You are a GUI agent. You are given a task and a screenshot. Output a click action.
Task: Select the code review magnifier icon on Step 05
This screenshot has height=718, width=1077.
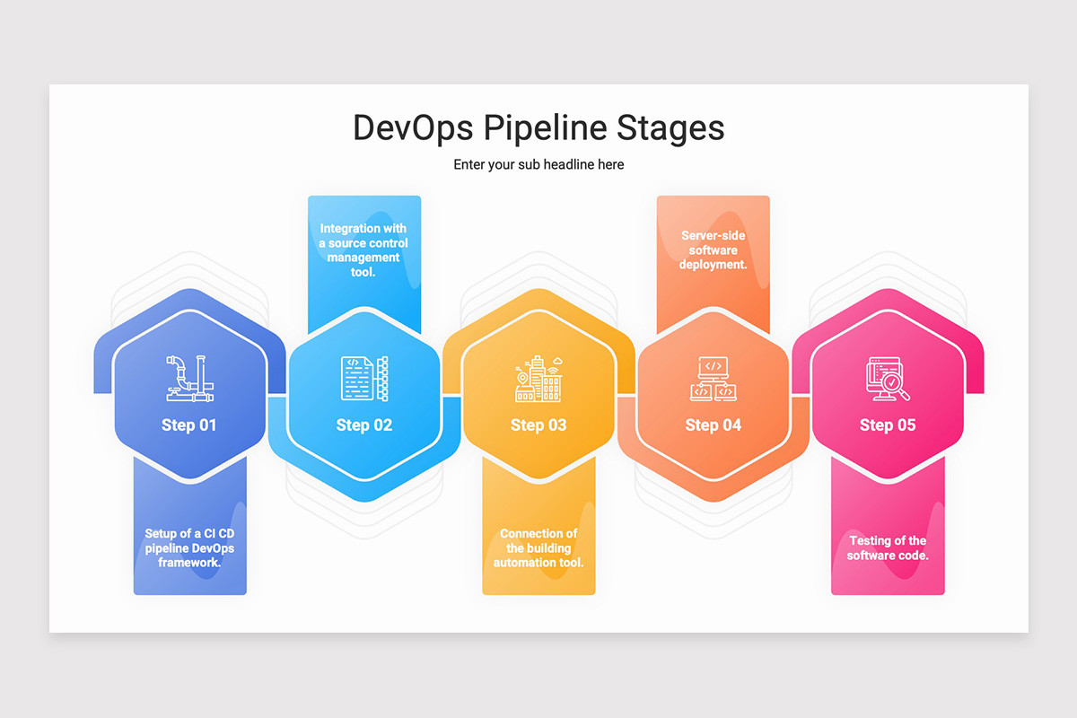coord(887,377)
